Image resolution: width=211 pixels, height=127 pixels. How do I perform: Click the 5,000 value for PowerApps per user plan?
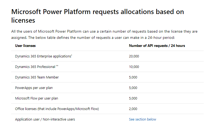tap(133, 88)
